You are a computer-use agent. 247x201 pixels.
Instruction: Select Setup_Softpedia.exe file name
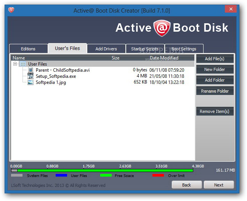tap(56, 76)
